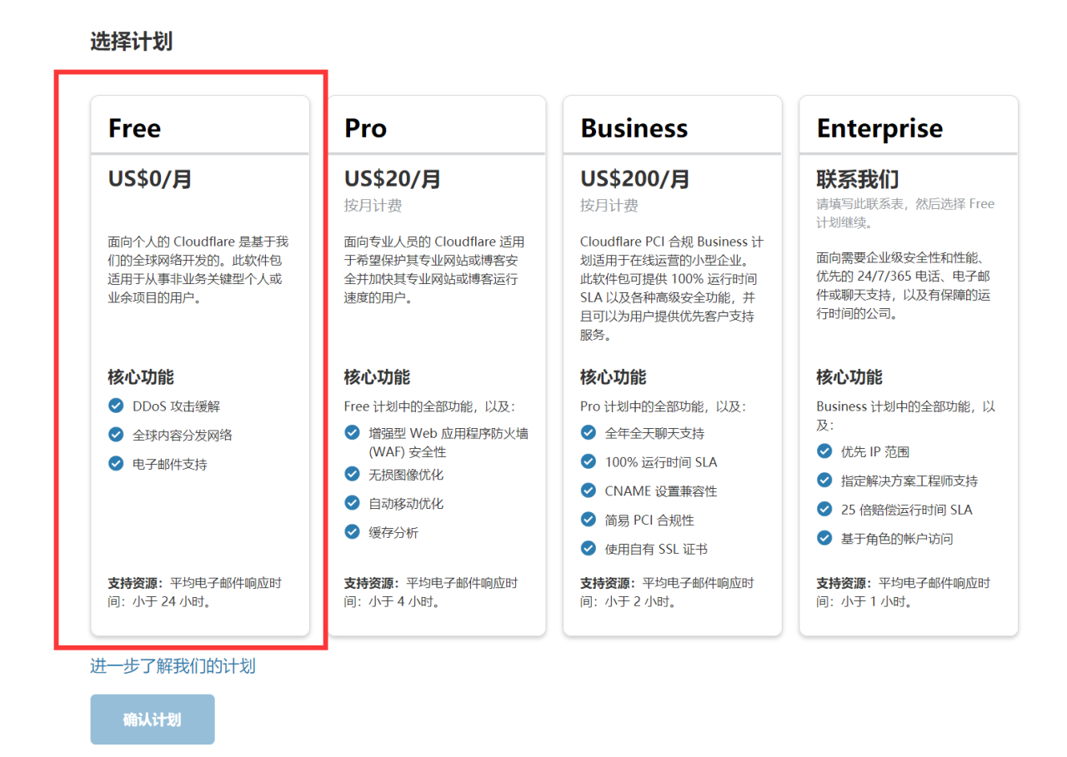1067x757 pixels.
Task: Click the DDoS 攻击缓解 feature text
Action: click(176, 407)
